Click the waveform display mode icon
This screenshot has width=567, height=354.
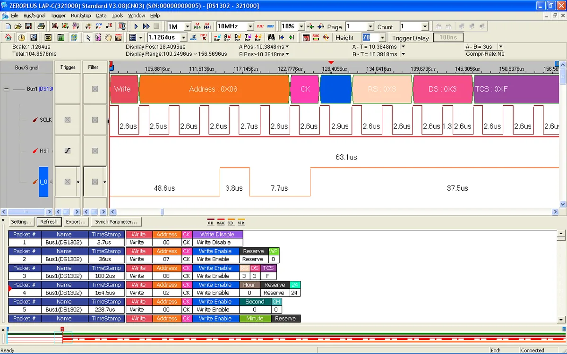133,38
